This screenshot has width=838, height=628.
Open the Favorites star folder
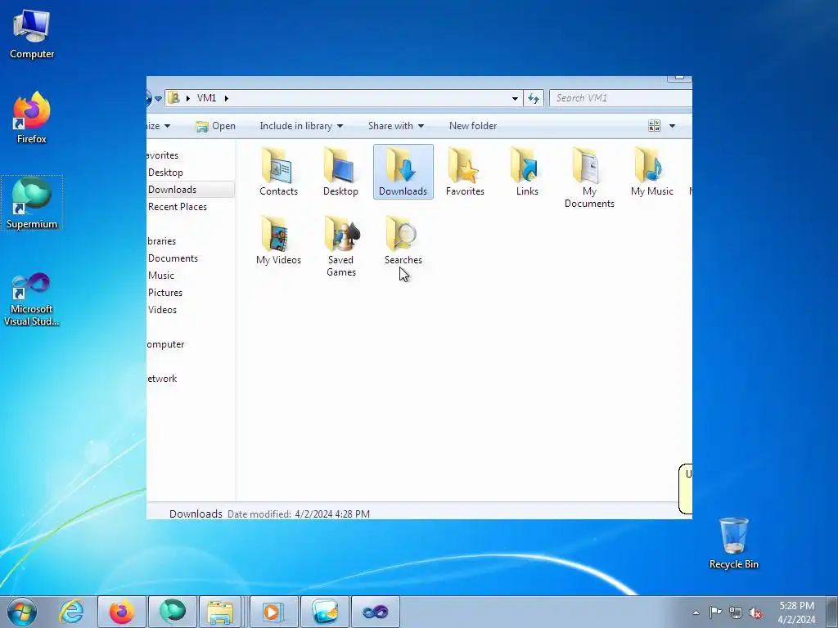tap(465, 172)
